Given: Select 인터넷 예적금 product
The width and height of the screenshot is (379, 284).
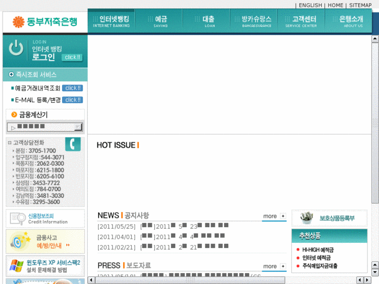Looking at the screenshot, I should pos(316,258).
